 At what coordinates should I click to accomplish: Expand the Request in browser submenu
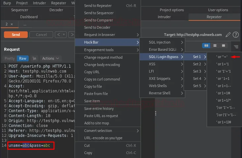tap(108, 35)
